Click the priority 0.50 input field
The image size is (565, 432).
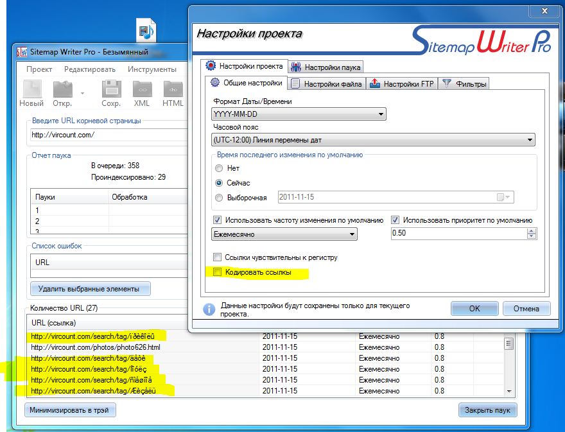point(458,233)
